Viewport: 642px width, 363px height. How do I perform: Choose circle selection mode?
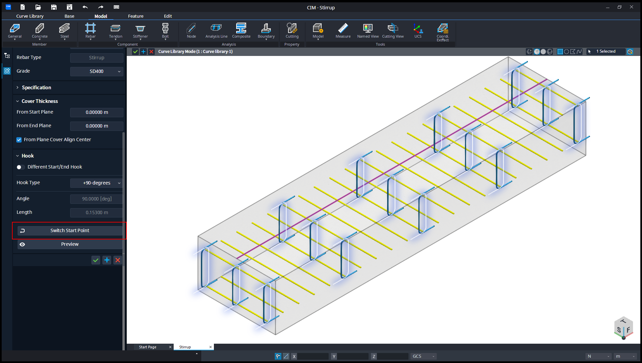[566, 52]
